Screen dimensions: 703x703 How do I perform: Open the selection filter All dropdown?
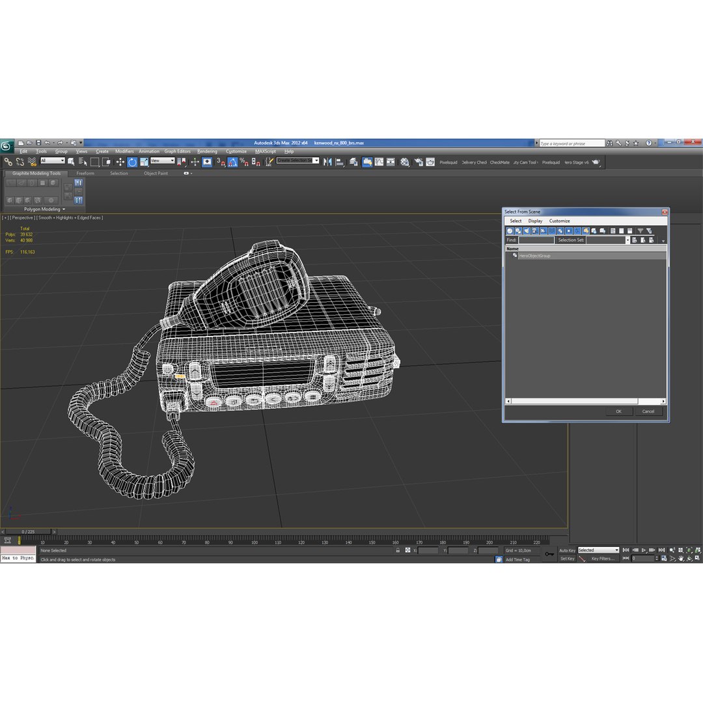point(53,161)
